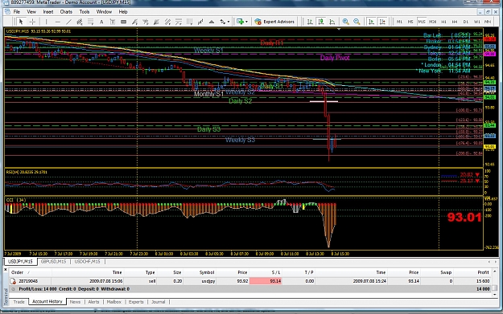The height and width of the screenshot is (314, 503).
Task: Insert a triangle shape
Action: [x=212, y=22]
